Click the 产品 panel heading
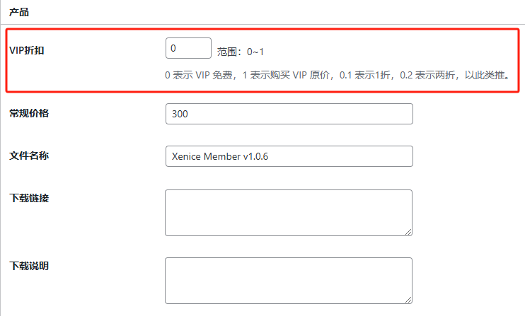The height and width of the screenshot is (316, 525). pyautogui.click(x=19, y=13)
